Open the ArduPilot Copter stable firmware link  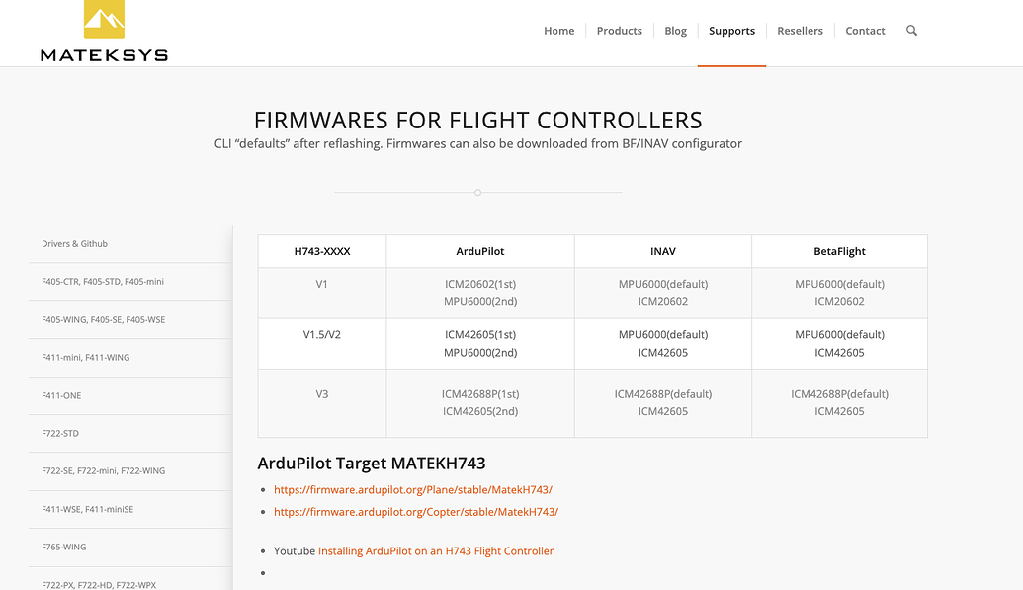[416, 512]
